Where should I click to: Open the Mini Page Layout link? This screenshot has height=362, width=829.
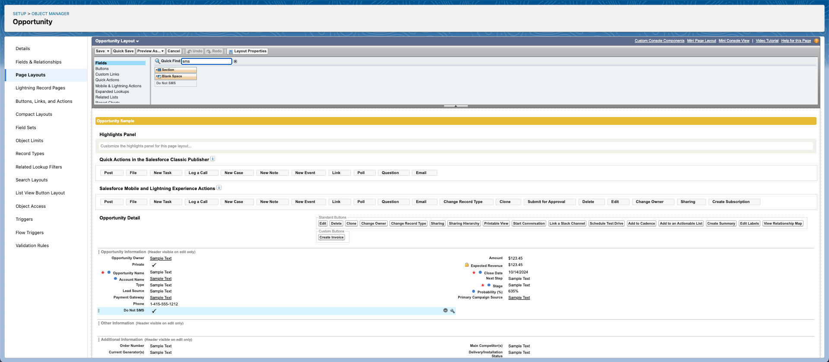tap(701, 41)
